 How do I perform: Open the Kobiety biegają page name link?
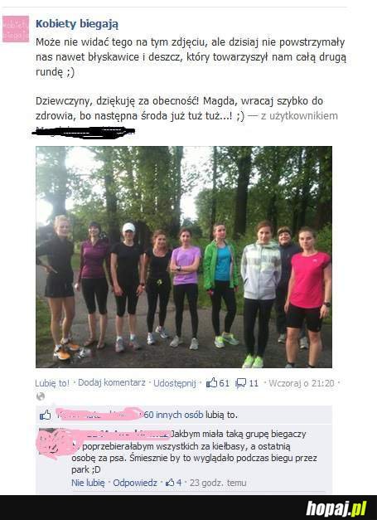click(77, 24)
